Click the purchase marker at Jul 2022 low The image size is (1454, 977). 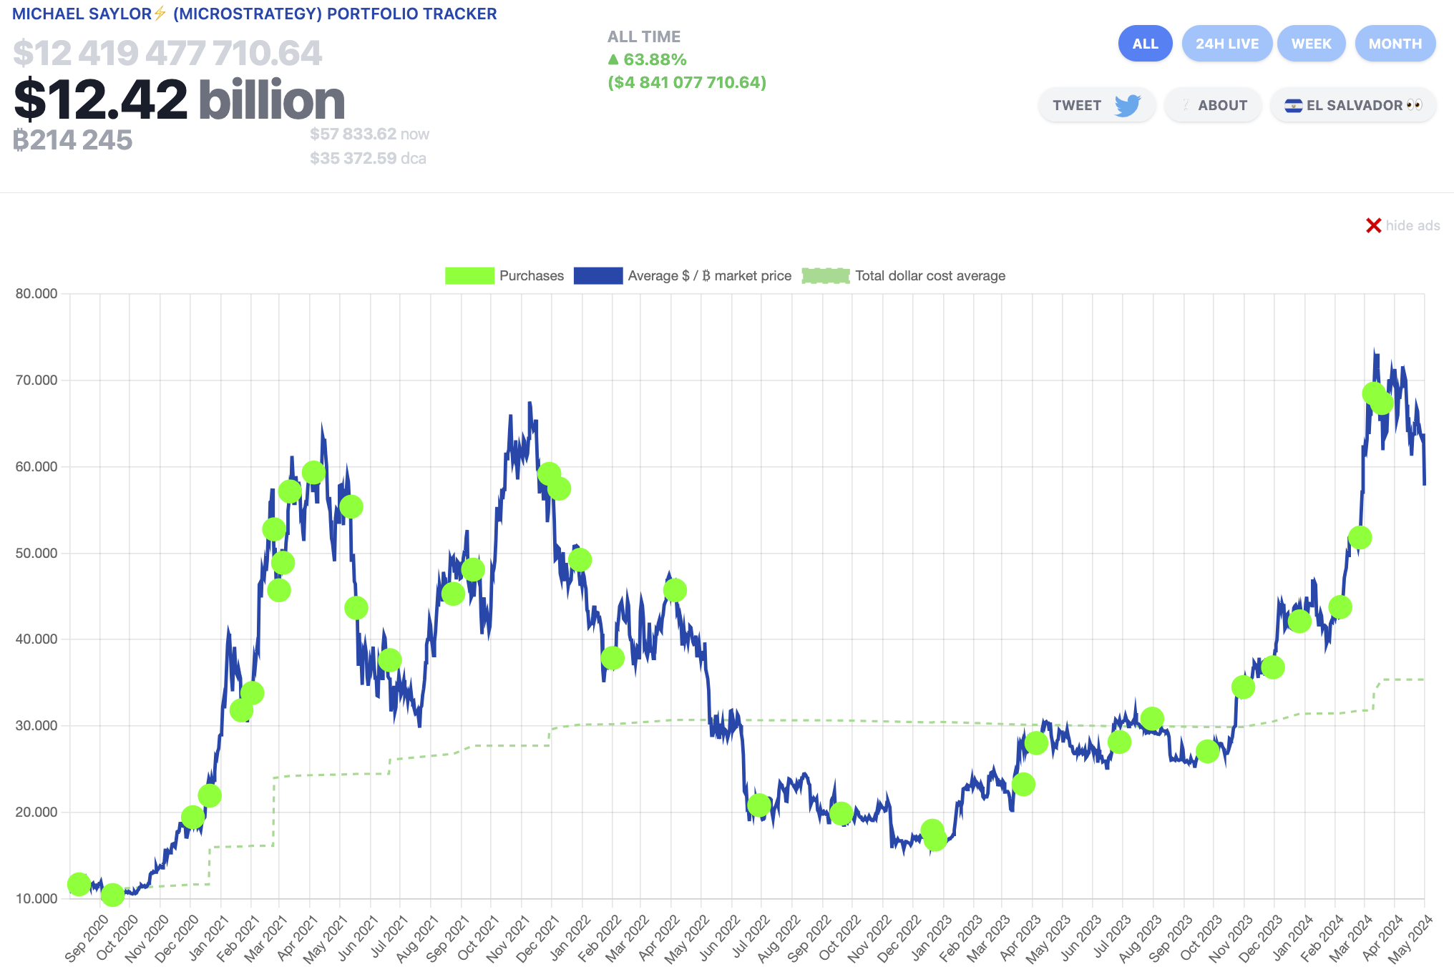pos(758,805)
